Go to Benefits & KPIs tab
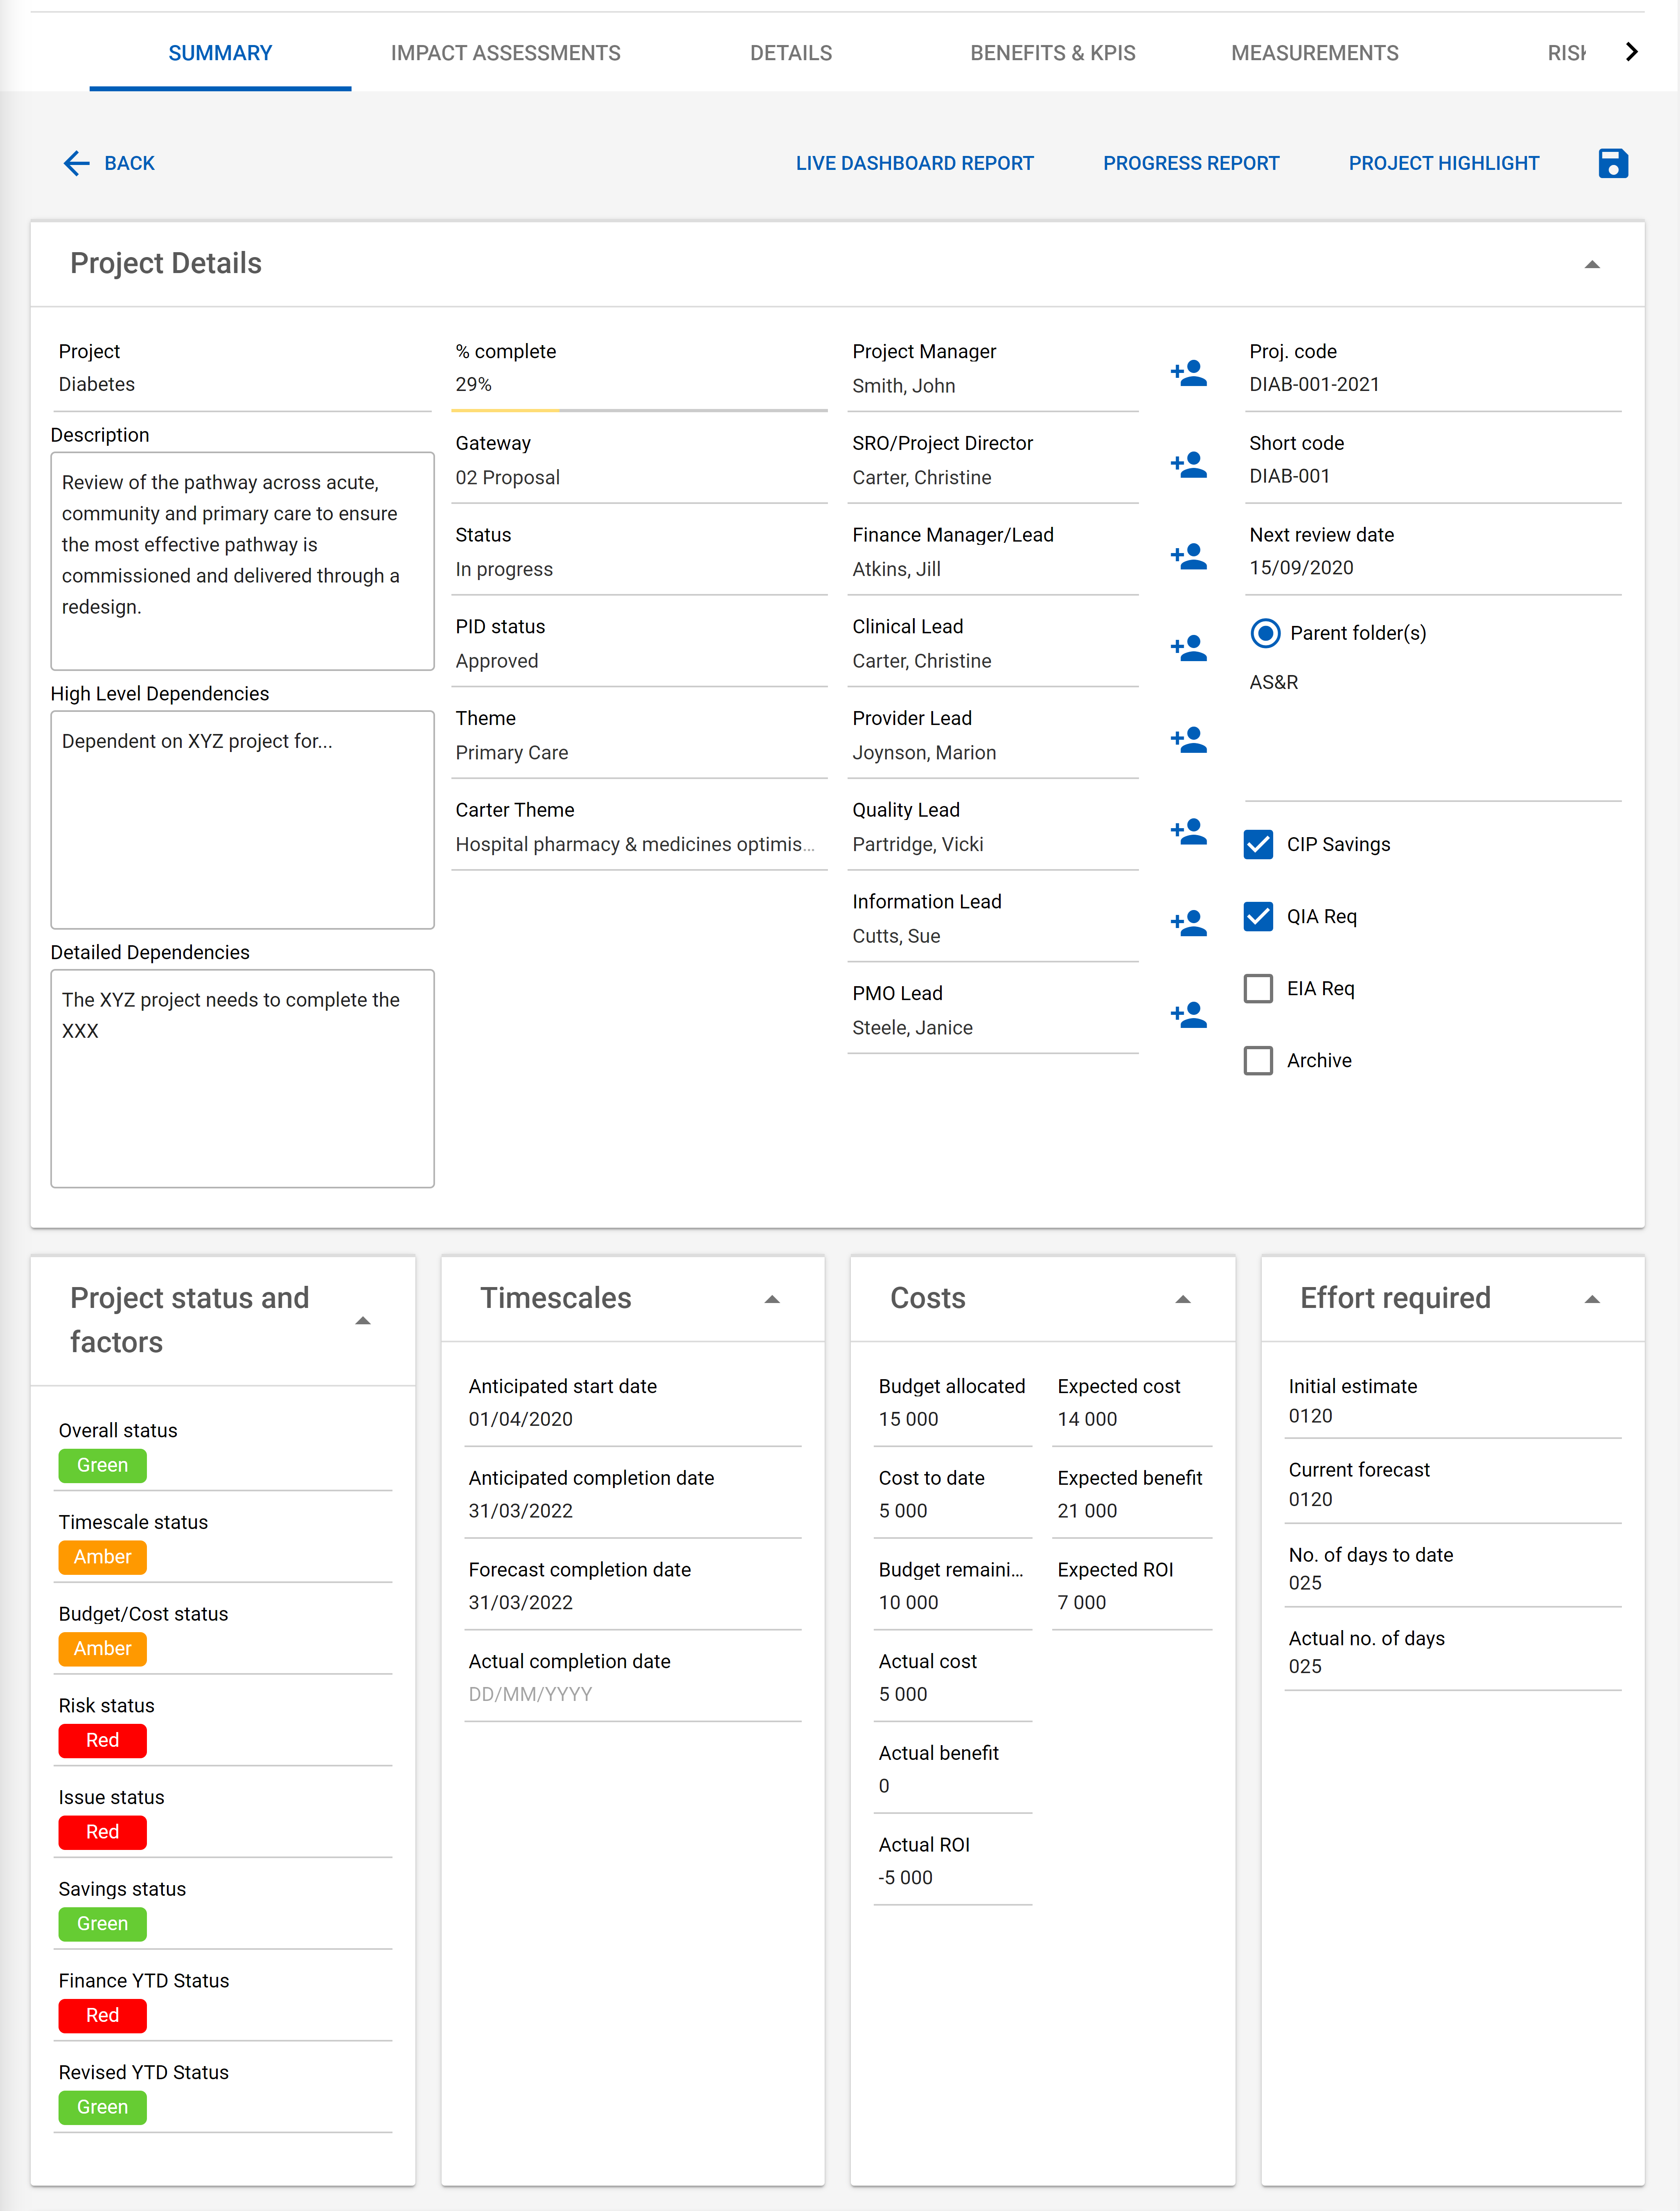This screenshot has height=2211, width=1680. point(1052,53)
